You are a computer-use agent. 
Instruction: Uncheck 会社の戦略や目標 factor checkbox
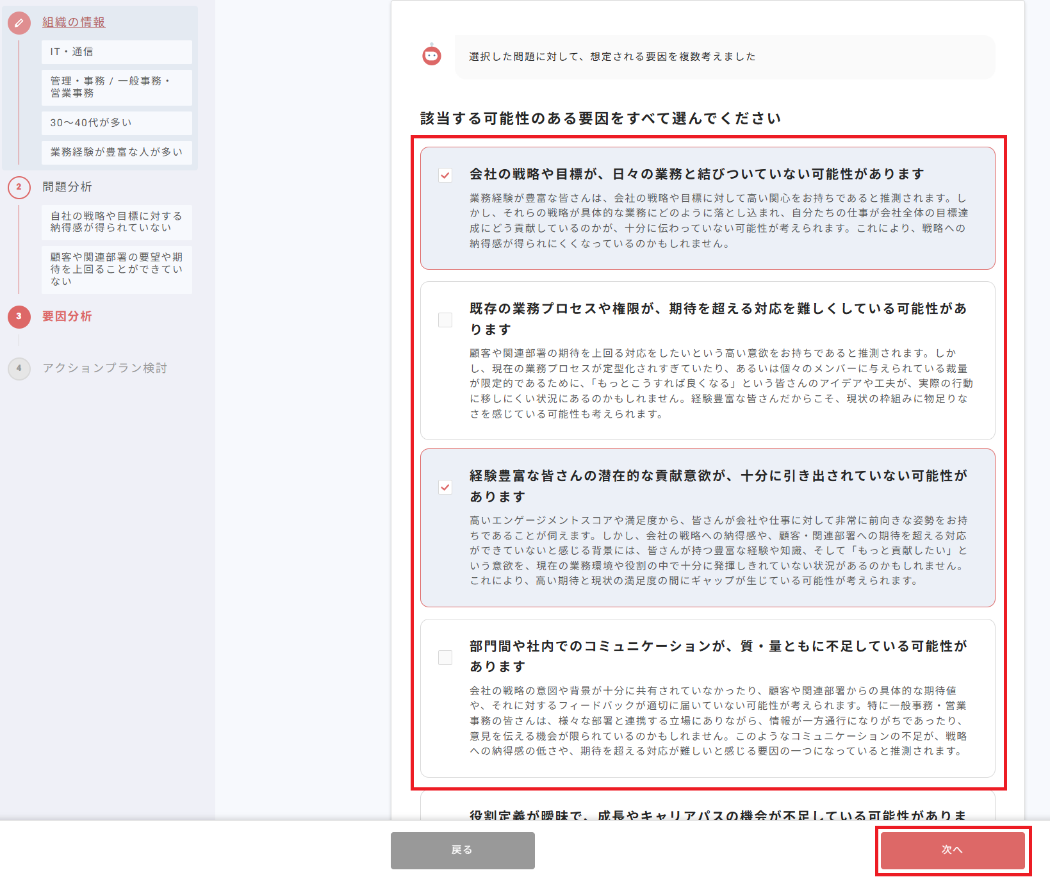tap(445, 175)
